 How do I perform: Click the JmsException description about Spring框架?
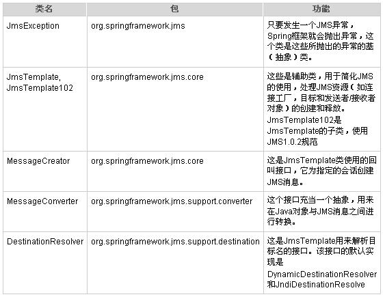(321, 41)
